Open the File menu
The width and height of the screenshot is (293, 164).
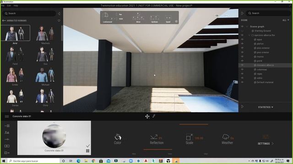(x=3, y=5)
